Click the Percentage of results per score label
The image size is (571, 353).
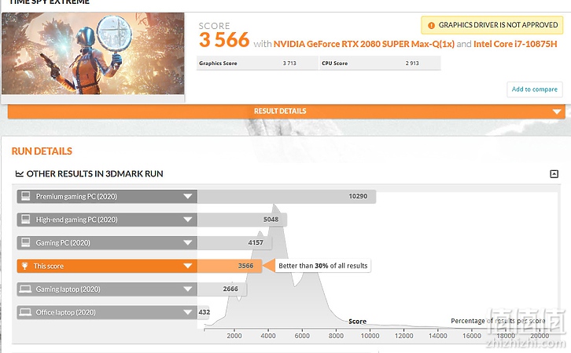pos(498,321)
